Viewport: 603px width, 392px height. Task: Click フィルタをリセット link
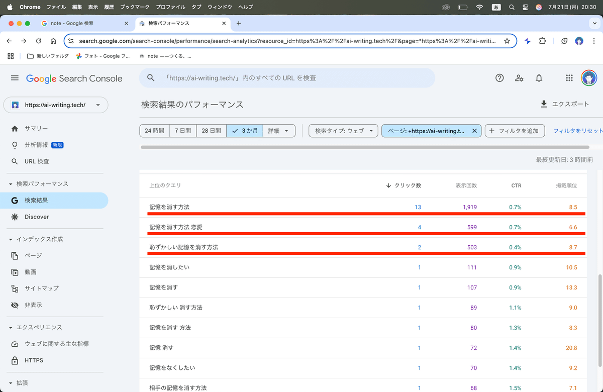[x=578, y=131]
